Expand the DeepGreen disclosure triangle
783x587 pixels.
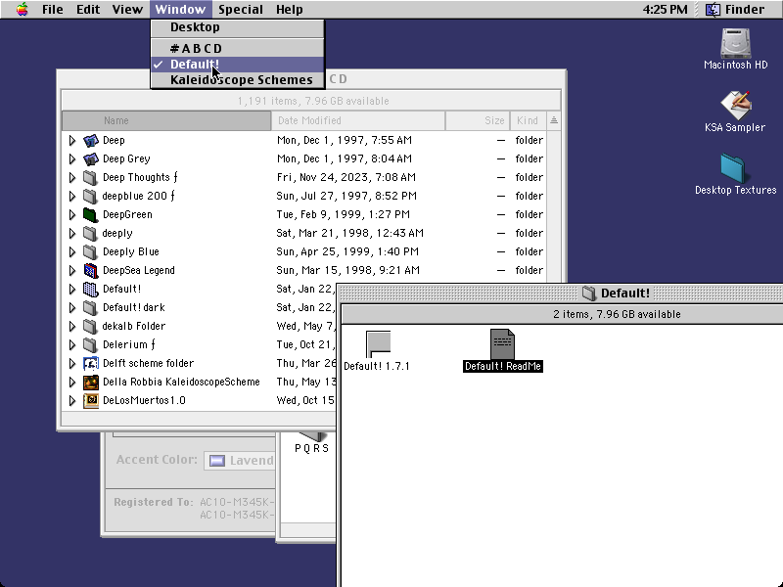click(72, 214)
